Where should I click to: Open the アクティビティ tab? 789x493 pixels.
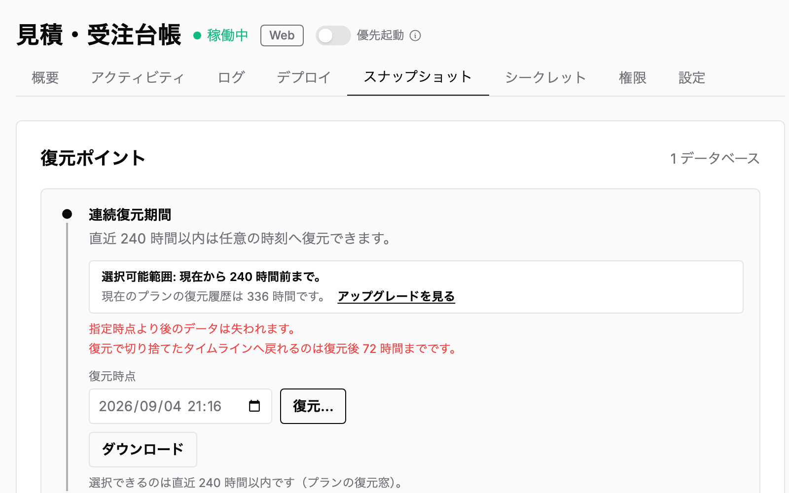[x=138, y=77]
